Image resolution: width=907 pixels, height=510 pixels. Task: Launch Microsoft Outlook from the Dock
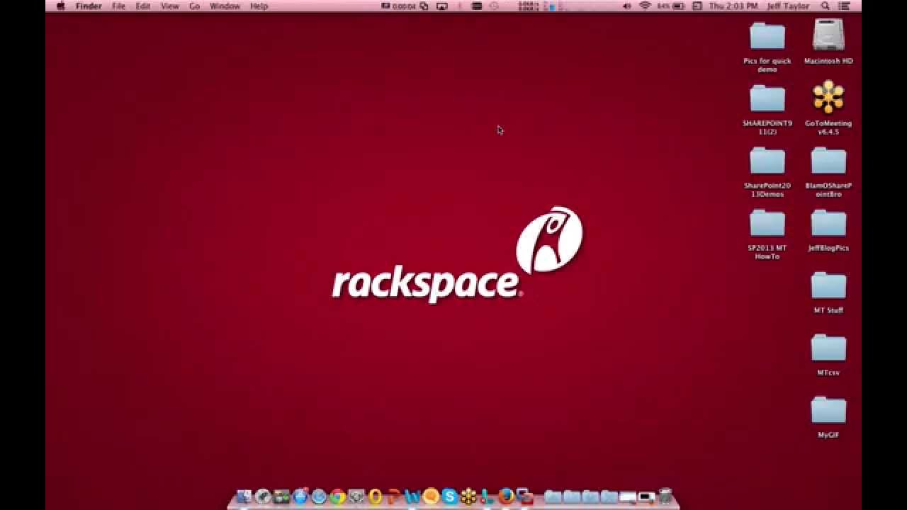(x=376, y=497)
